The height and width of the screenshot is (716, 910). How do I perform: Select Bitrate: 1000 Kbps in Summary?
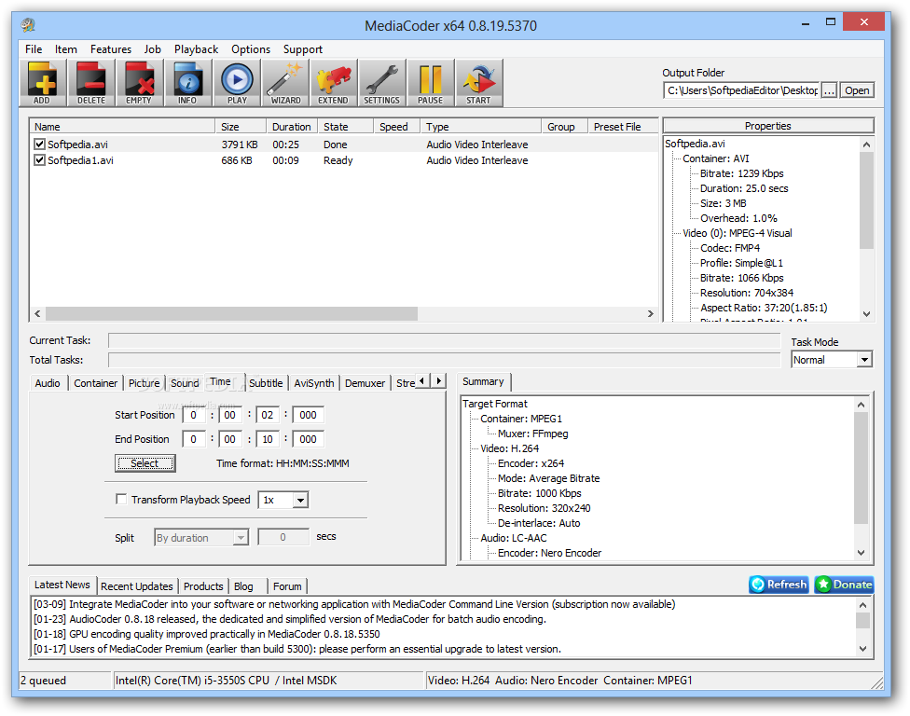pos(539,493)
